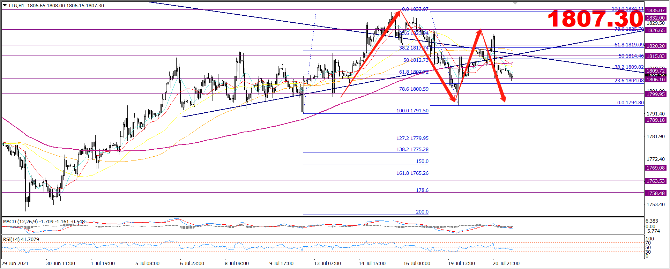This screenshot has height=269, width=670.
Task: Click the 1815.83 price level tag
Action: 656,56
